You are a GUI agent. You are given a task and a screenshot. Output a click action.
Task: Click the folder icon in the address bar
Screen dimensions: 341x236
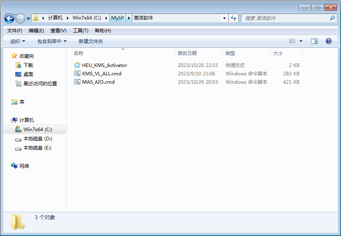[35, 18]
